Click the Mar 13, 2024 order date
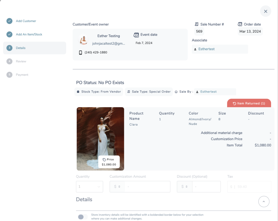This screenshot has width=278, height=221. point(250,31)
